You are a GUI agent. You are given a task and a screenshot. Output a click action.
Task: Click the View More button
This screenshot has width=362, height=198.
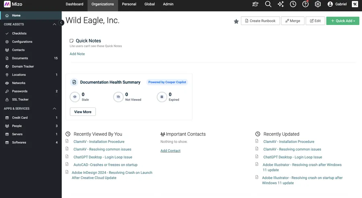(x=82, y=112)
